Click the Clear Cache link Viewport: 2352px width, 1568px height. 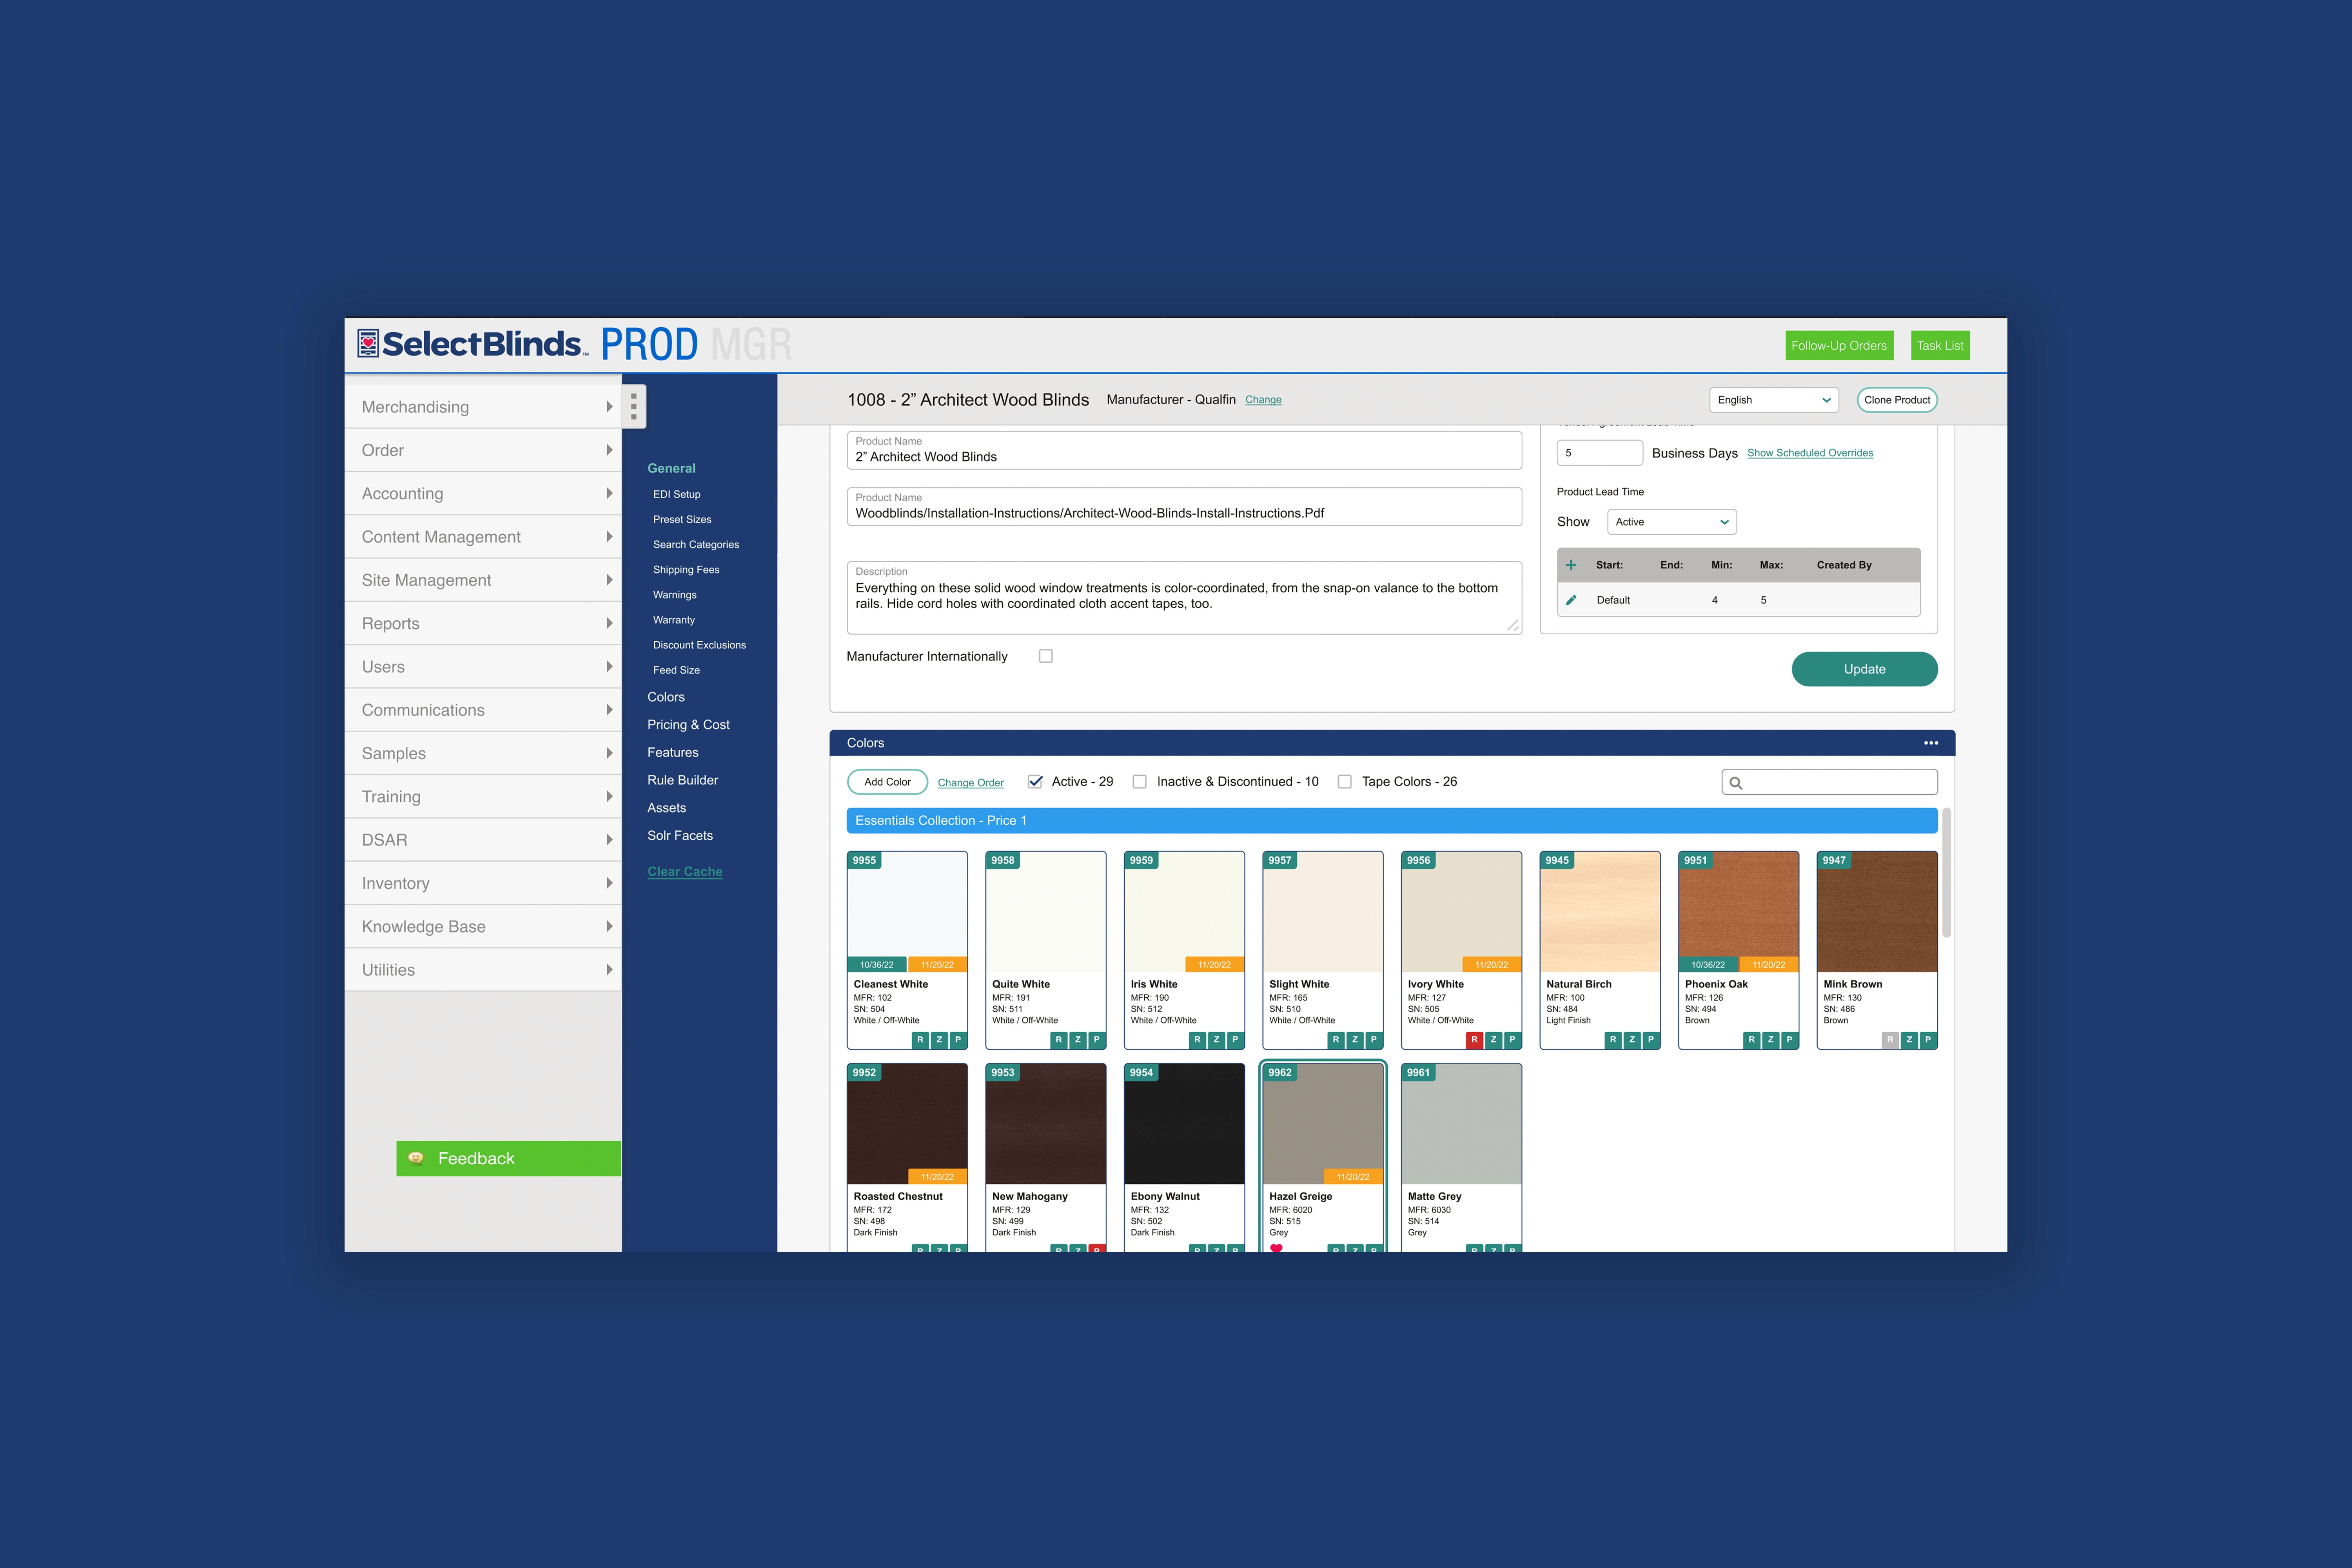[685, 872]
